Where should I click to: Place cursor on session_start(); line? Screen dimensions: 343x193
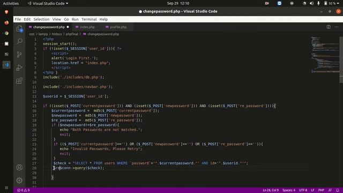(59, 44)
